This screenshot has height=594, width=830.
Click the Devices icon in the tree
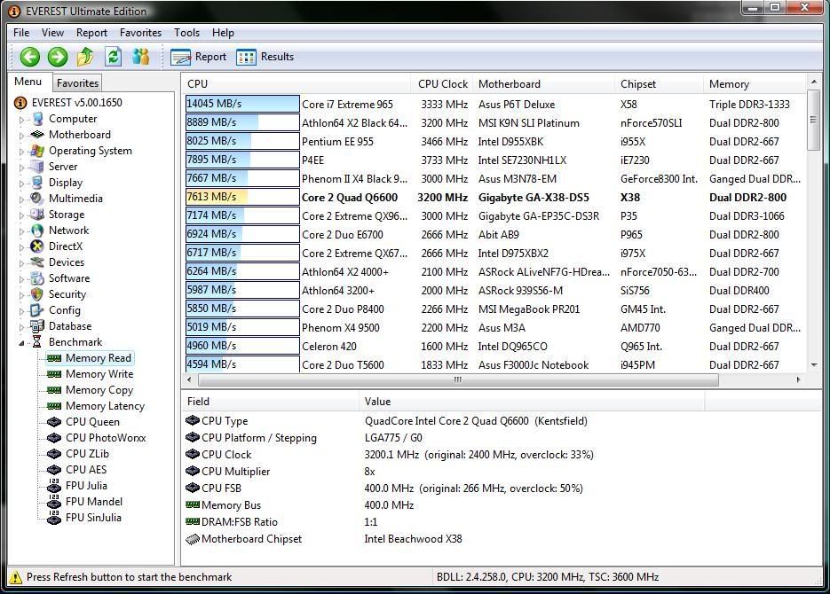coord(37,262)
